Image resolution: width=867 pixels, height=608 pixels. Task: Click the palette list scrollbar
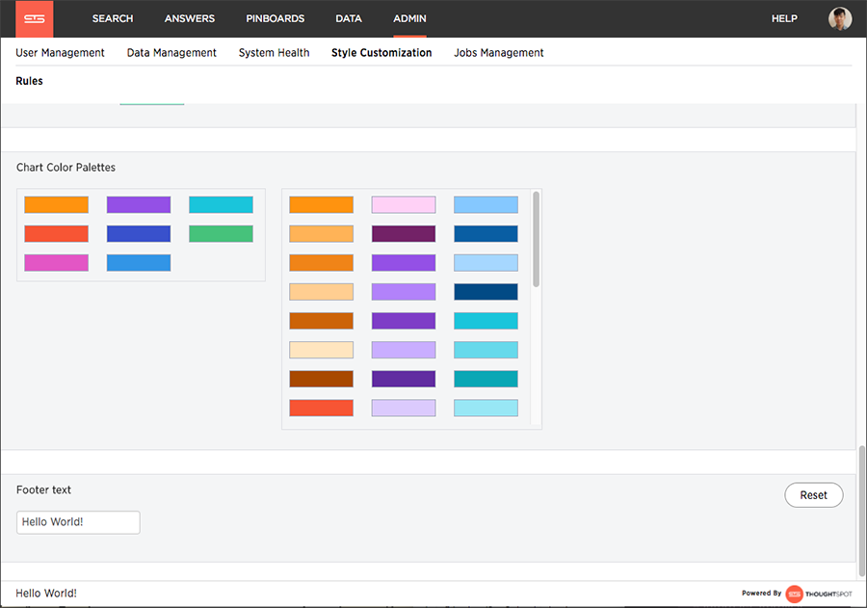click(x=536, y=239)
